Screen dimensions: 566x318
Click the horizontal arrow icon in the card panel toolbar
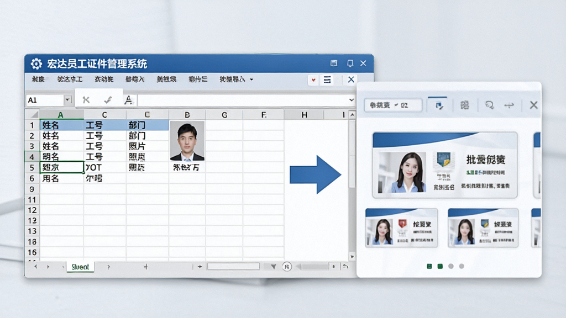coord(509,105)
